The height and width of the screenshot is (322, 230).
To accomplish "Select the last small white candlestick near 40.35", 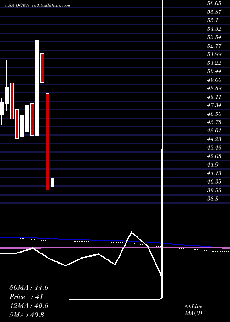I will pyautogui.click(x=52, y=183).
